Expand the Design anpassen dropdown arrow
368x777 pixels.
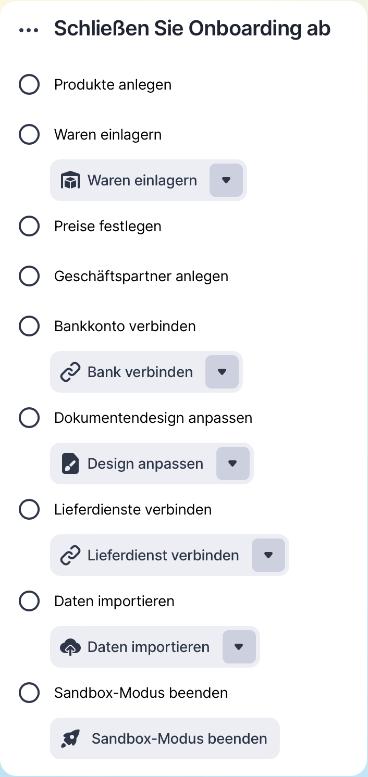(x=233, y=463)
